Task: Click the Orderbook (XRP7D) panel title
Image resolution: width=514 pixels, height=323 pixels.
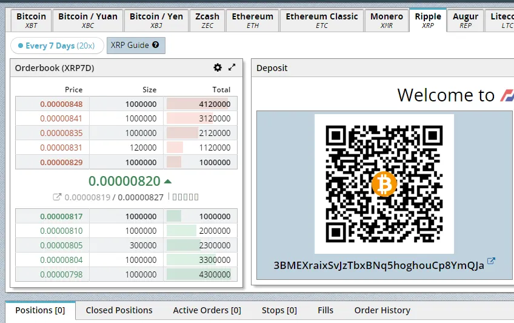Action: tap(55, 68)
